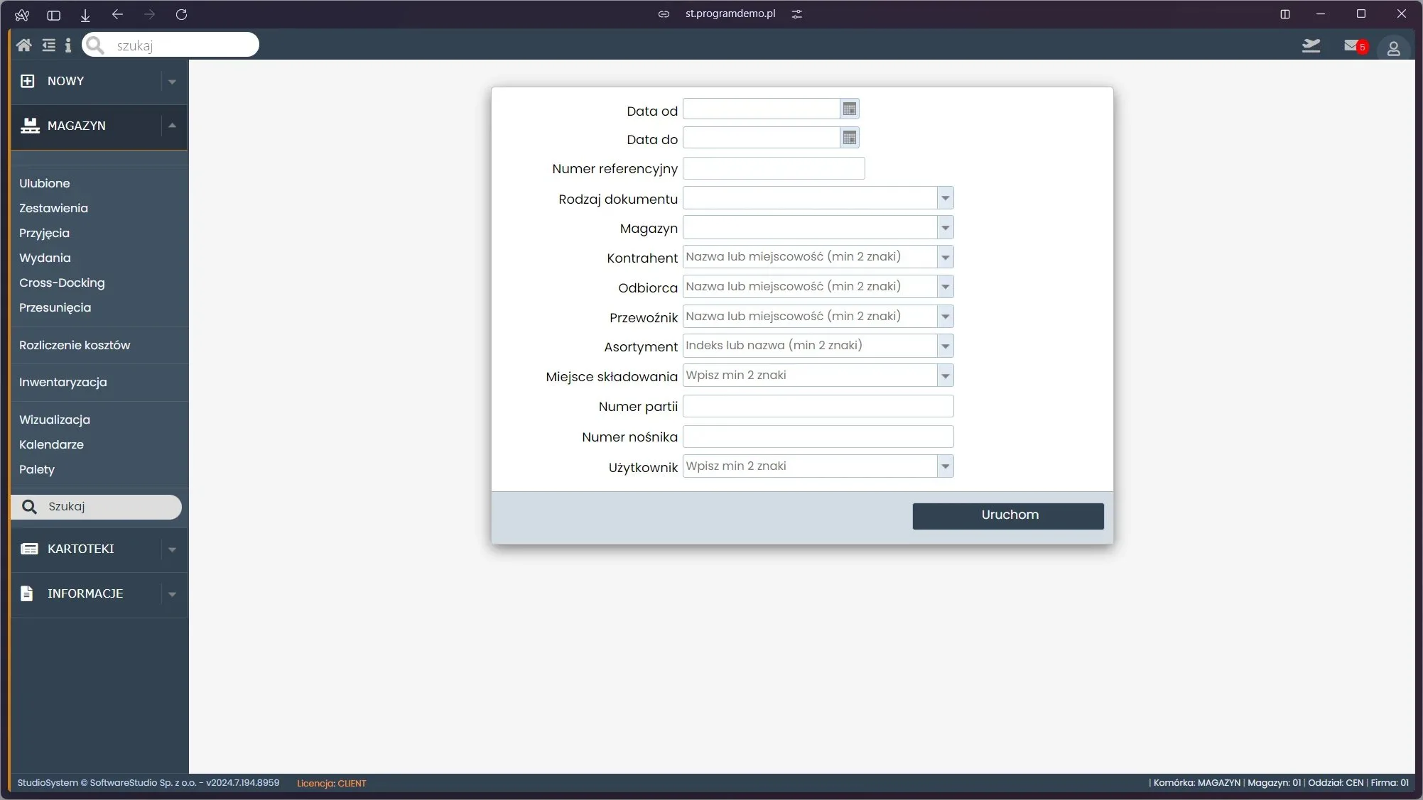
Task: Open Kalendarze in sidebar
Action: (x=51, y=444)
